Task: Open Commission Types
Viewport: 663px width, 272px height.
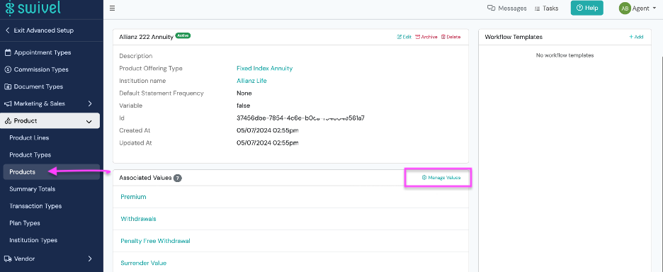Action: pyautogui.click(x=41, y=69)
